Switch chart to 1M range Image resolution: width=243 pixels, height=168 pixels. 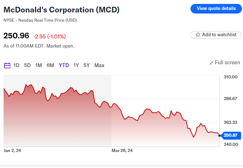[38, 65]
